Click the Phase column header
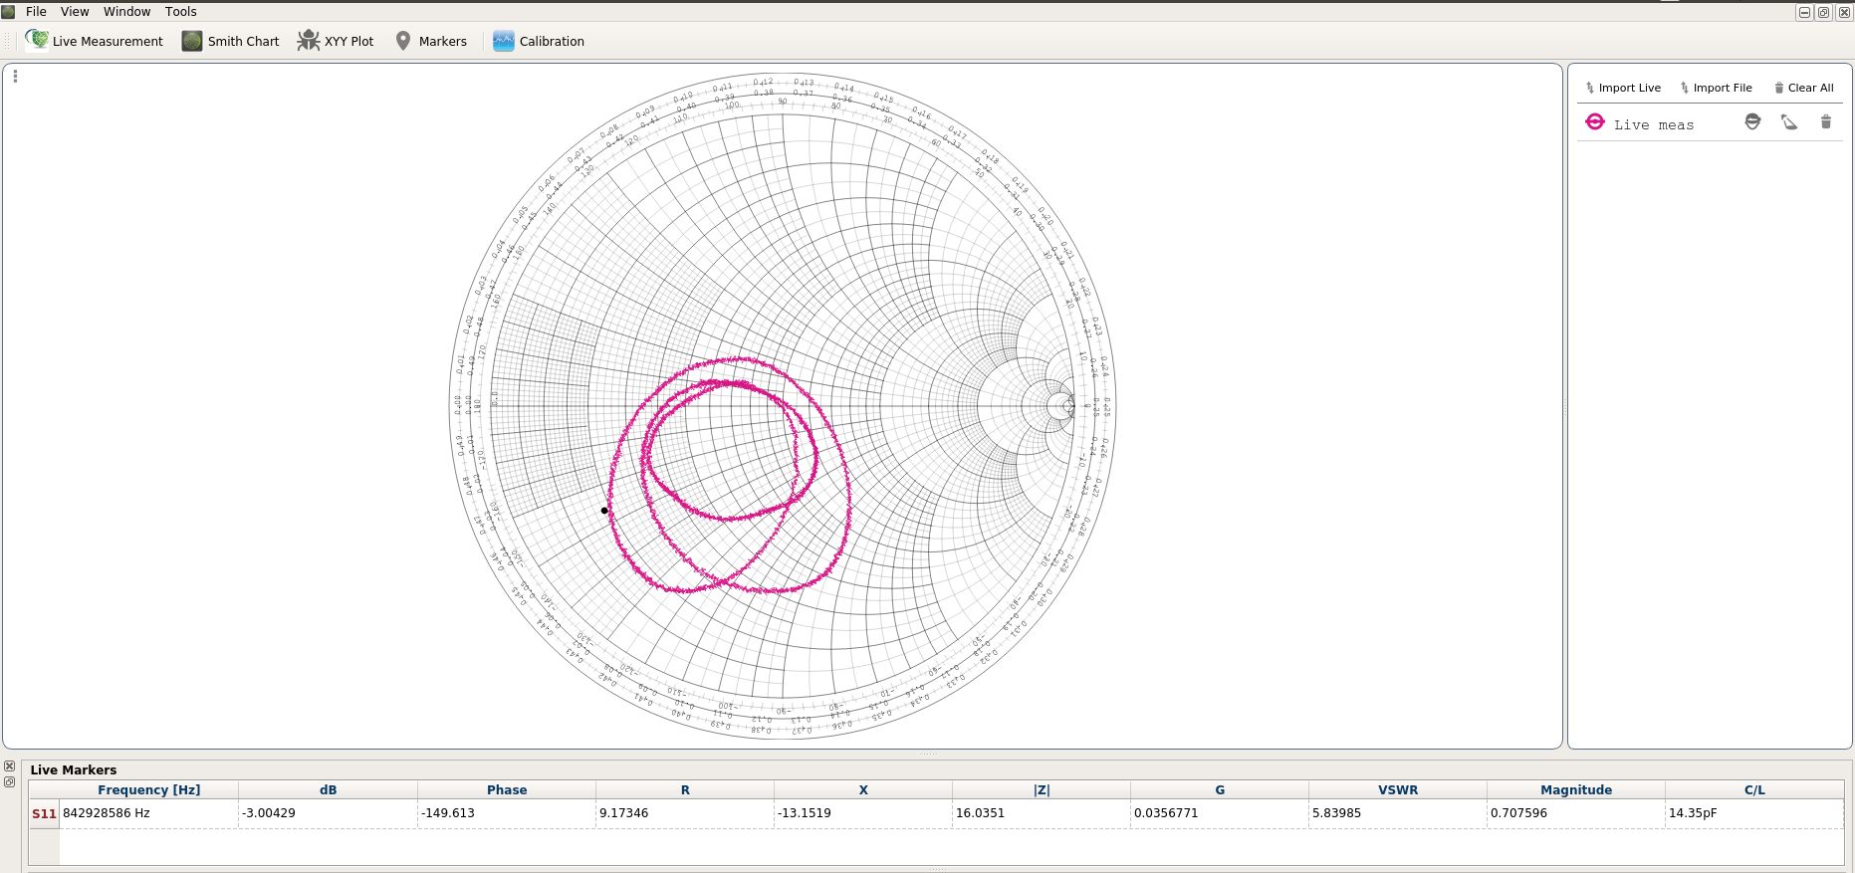The image size is (1855, 873). tap(507, 789)
